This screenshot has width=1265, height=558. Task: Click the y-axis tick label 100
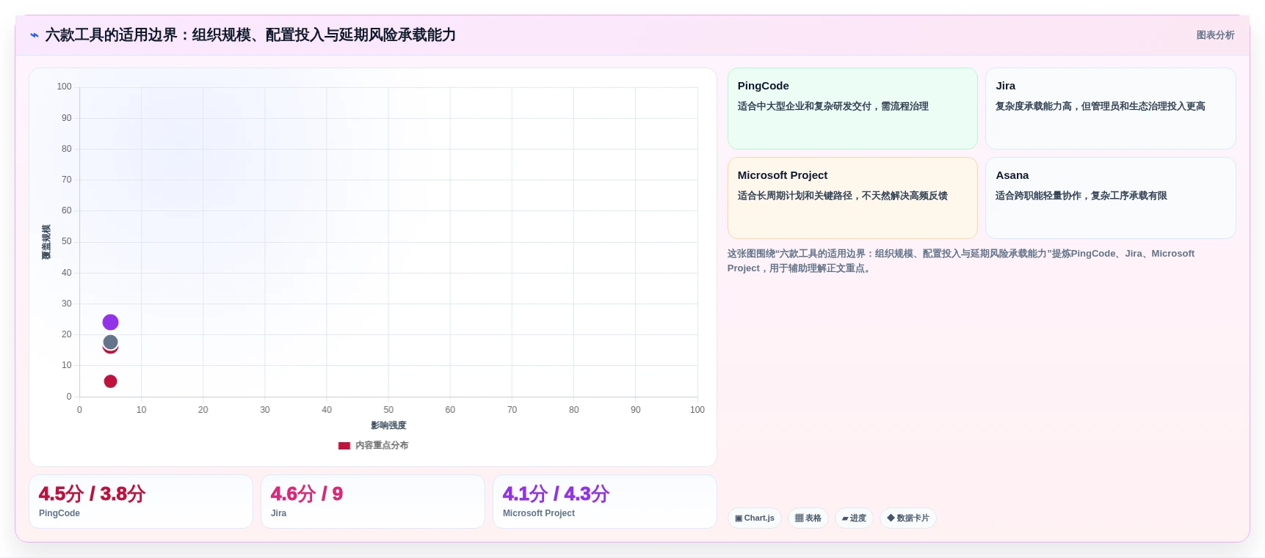pos(65,87)
